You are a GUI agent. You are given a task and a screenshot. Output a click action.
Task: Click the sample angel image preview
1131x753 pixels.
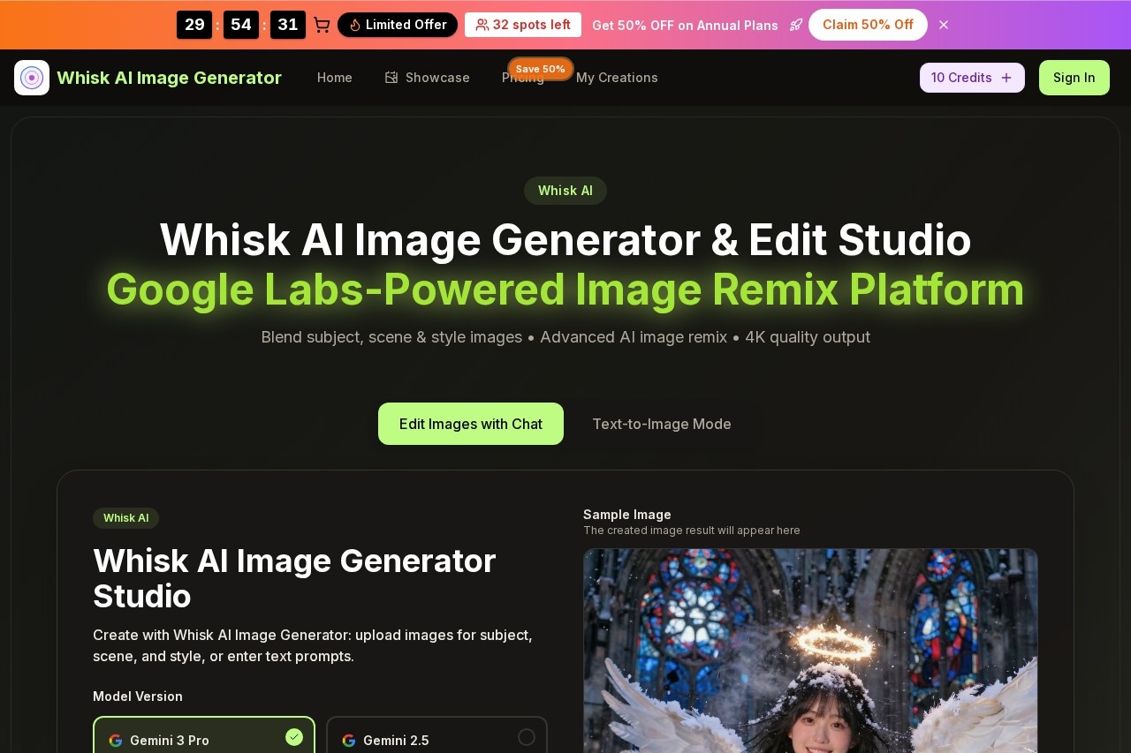[x=810, y=651]
